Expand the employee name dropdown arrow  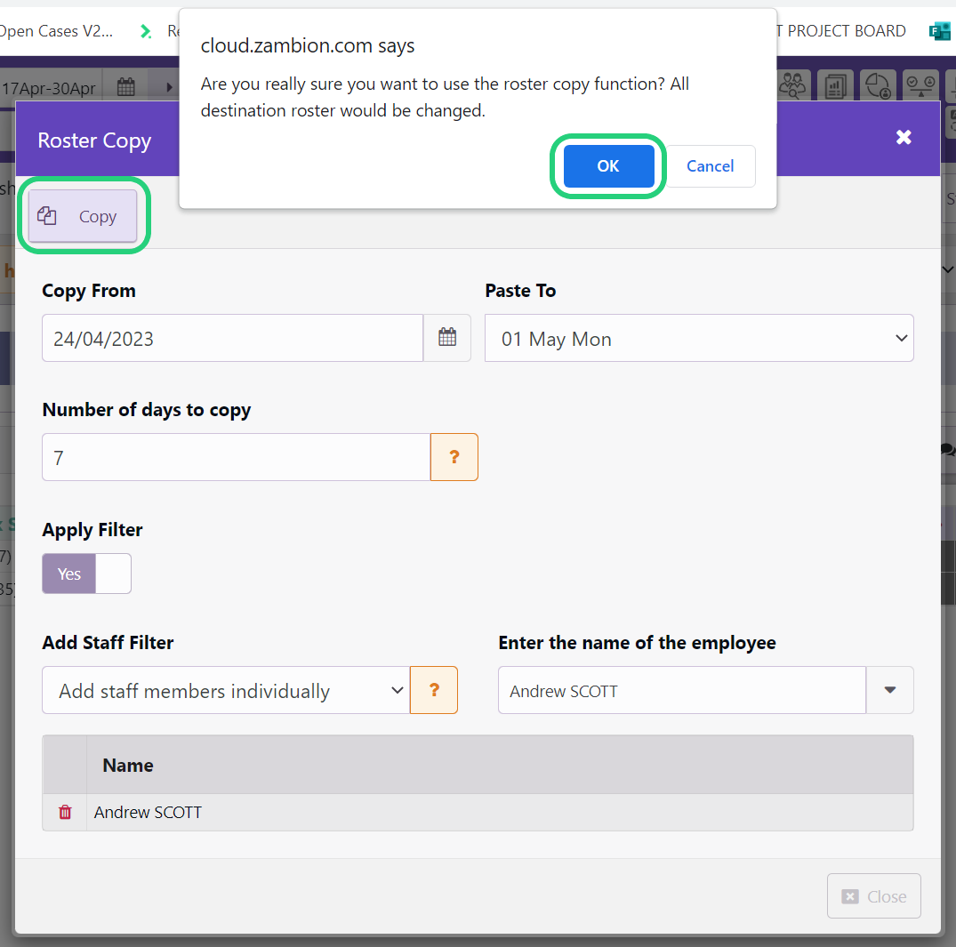889,690
